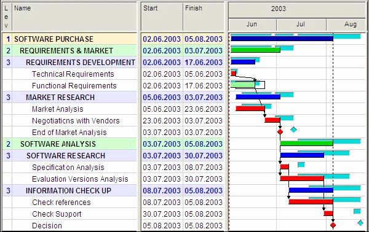369x232 pixels.
Task: Click the SOFTWARE PURCHASE dark blue Gantt bar
Action: [x=282, y=39]
